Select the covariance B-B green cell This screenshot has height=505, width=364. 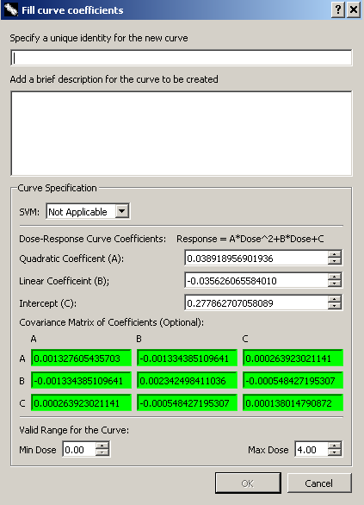(187, 380)
